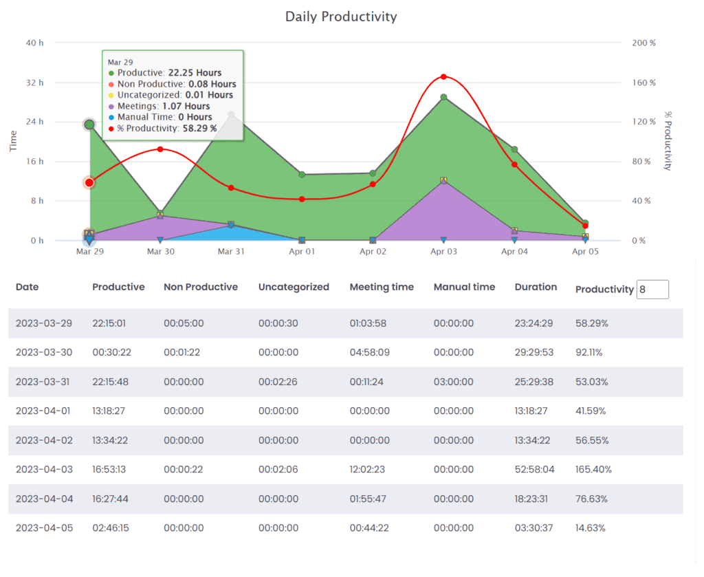Click the 14.63% productivity value
The height and width of the screenshot is (577, 704).
point(591,528)
